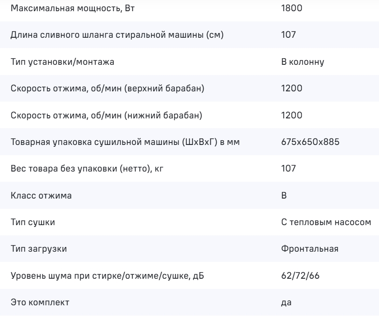Click the net weight label

(x=88, y=169)
